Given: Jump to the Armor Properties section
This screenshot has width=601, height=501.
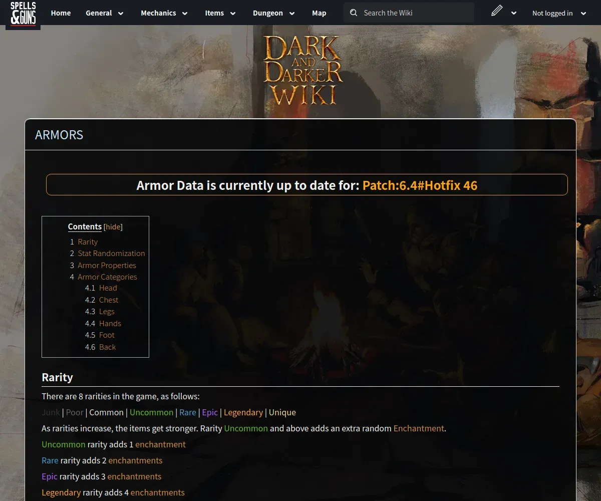Looking at the screenshot, I should (107, 266).
